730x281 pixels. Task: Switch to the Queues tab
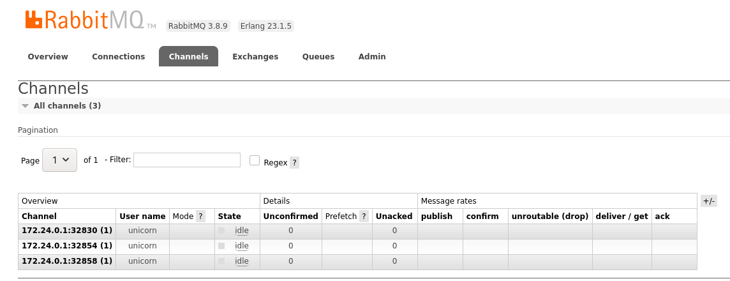(x=318, y=56)
